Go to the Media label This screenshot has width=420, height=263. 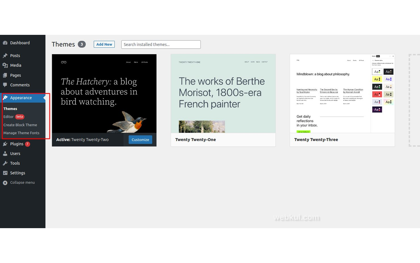click(16, 65)
